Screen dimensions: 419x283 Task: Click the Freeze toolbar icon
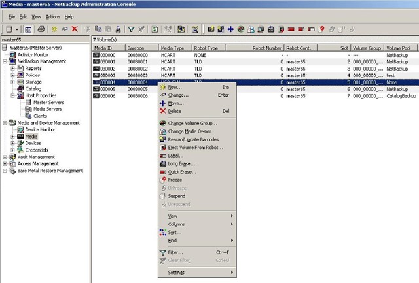coord(321,29)
